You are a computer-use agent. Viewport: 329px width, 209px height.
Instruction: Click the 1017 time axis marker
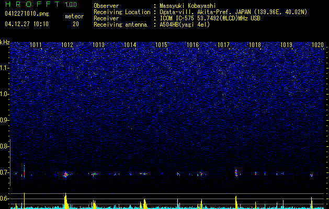coord(224,44)
